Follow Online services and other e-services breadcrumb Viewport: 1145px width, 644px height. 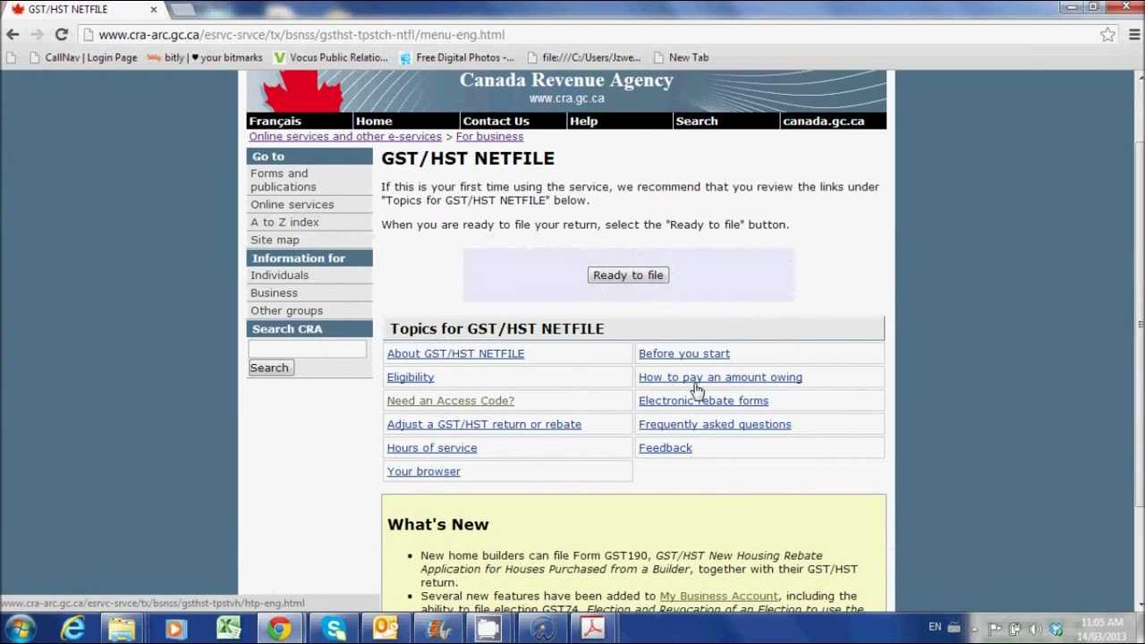(x=345, y=136)
